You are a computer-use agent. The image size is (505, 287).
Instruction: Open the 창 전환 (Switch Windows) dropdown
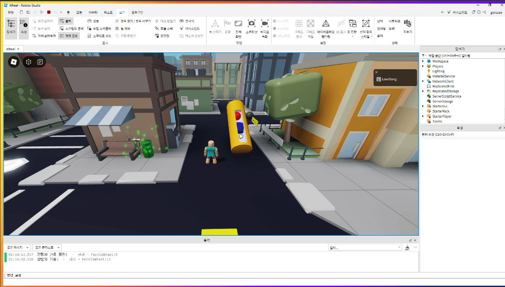352,29
